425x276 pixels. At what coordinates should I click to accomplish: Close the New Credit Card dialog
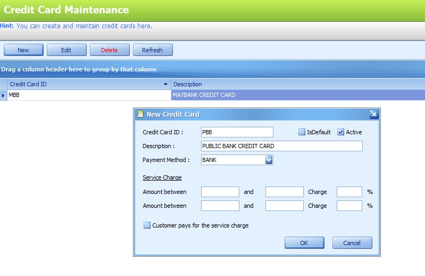coord(373,114)
